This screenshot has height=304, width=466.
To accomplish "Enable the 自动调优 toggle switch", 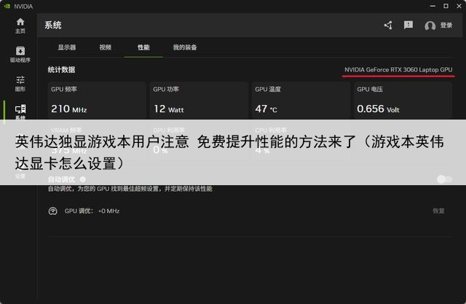I will click(443, 179).
